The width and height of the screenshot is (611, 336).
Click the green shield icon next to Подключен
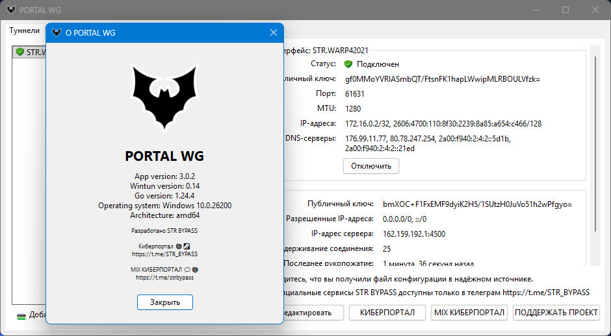348,64
